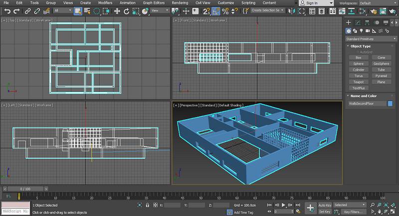Click the GeoSphere primitive button
Viewport: 399px width, 216px height.
(381, 64)
